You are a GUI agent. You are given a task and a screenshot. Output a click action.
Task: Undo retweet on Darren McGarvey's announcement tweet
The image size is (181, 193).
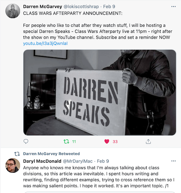point(66,142)
